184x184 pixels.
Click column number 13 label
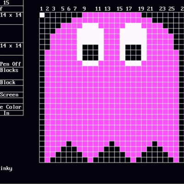[x=107, y=9]
